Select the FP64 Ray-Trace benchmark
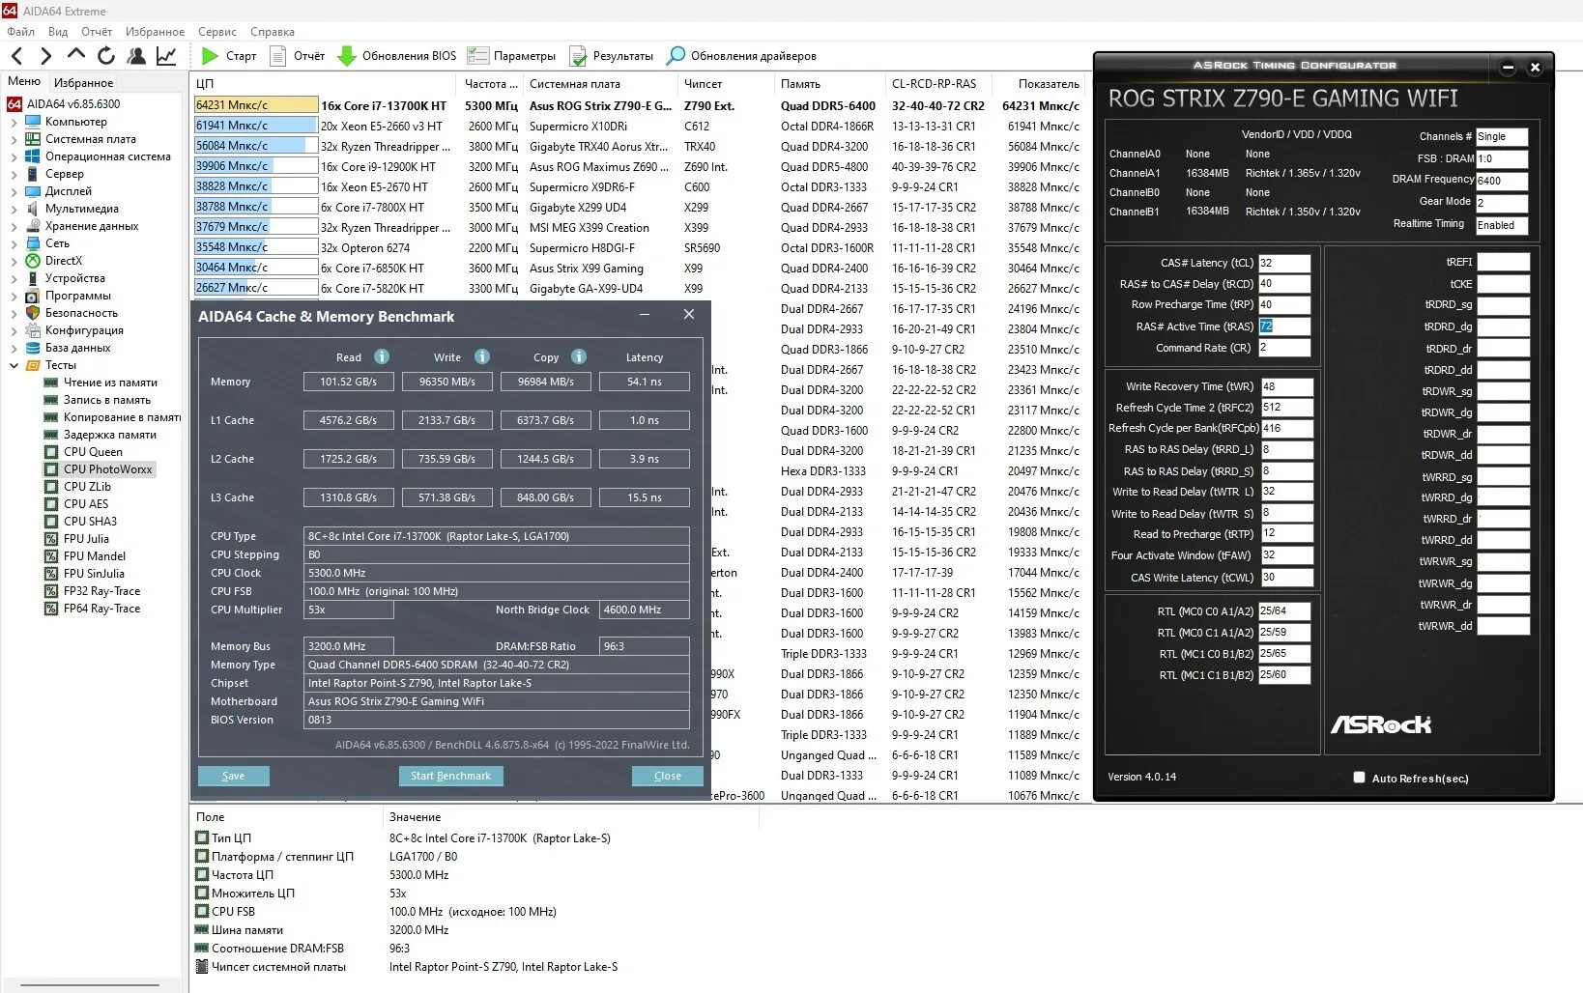 (x=101, y=609)
